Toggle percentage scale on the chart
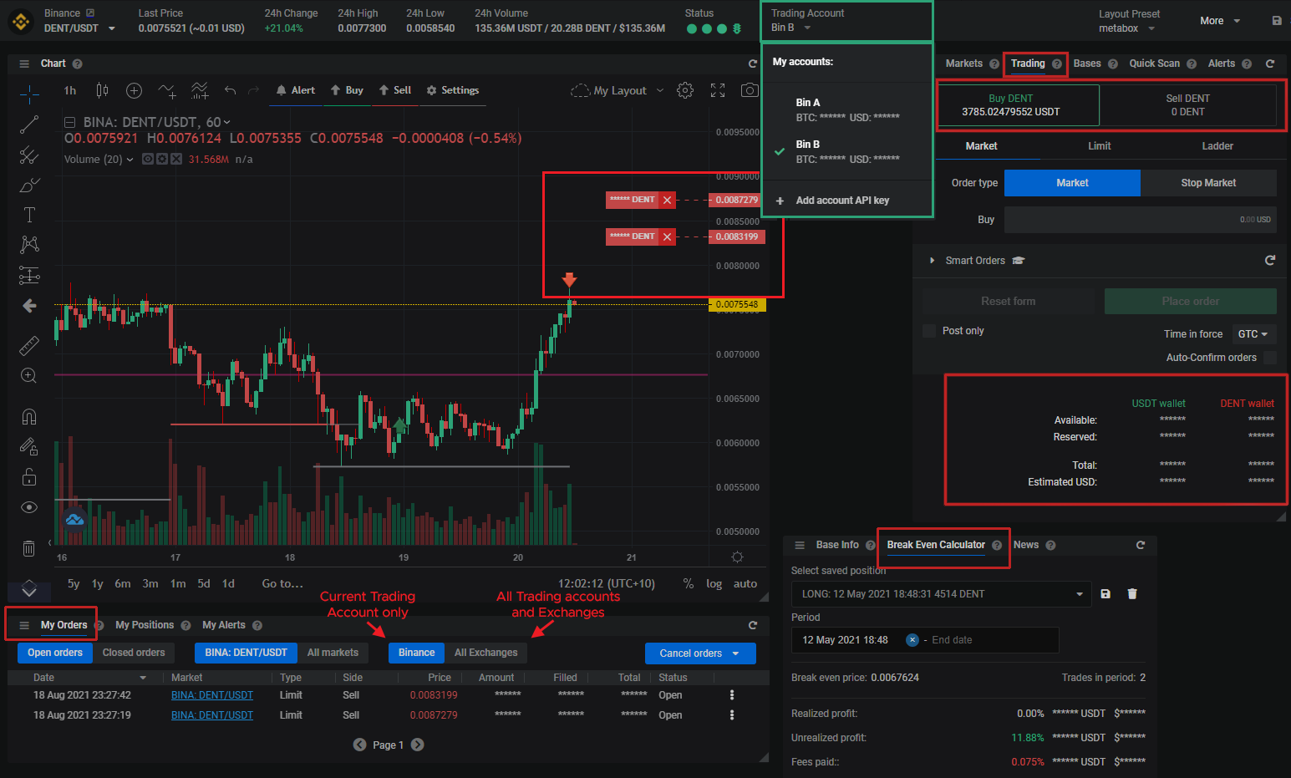 coord(689,584)
